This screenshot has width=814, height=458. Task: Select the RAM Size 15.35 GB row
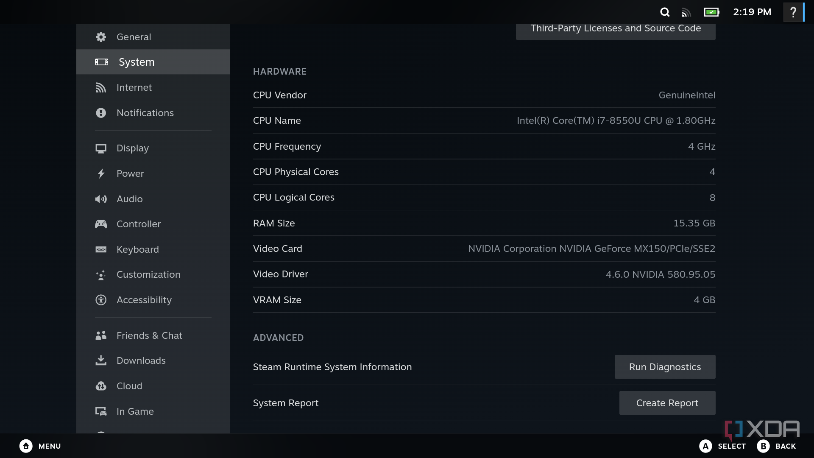pos(484,223)
